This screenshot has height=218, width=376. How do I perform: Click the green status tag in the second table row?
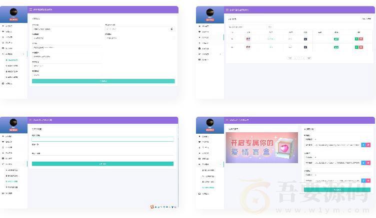[x=336, y=47]
